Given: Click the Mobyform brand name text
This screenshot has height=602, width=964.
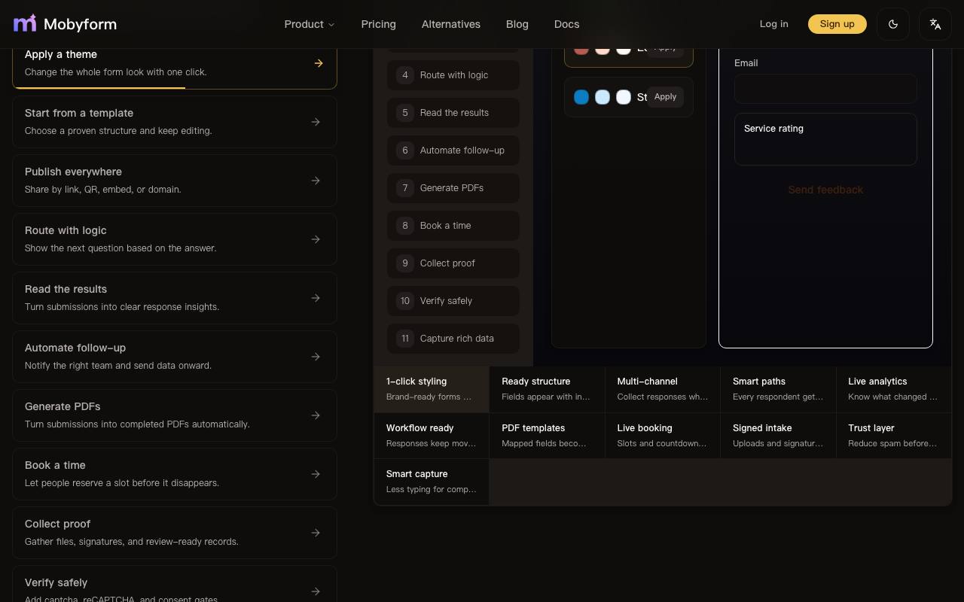Looking at the screenshot, I should point(80,24).
